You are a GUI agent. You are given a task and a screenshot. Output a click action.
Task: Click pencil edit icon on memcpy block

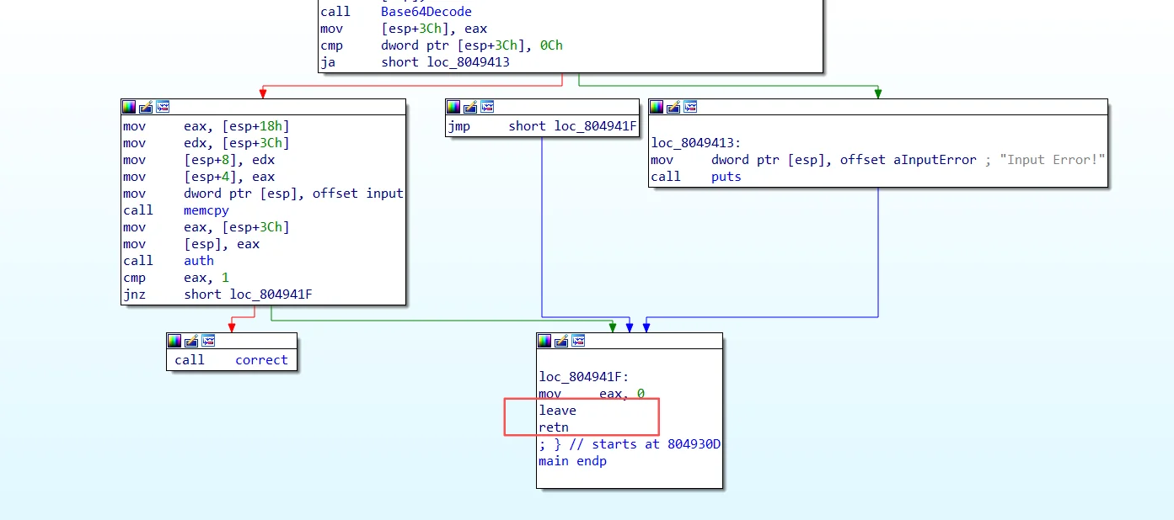146,107
